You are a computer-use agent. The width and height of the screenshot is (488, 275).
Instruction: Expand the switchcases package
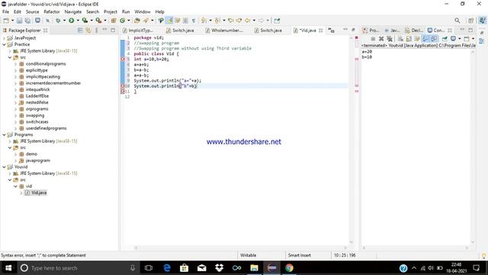tap(15, 122)
